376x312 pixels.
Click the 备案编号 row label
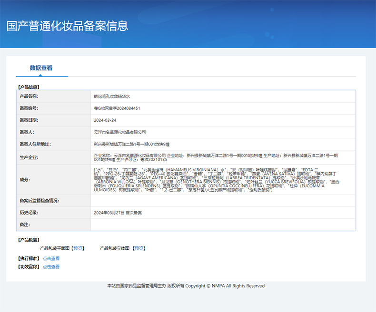point(29,108)
